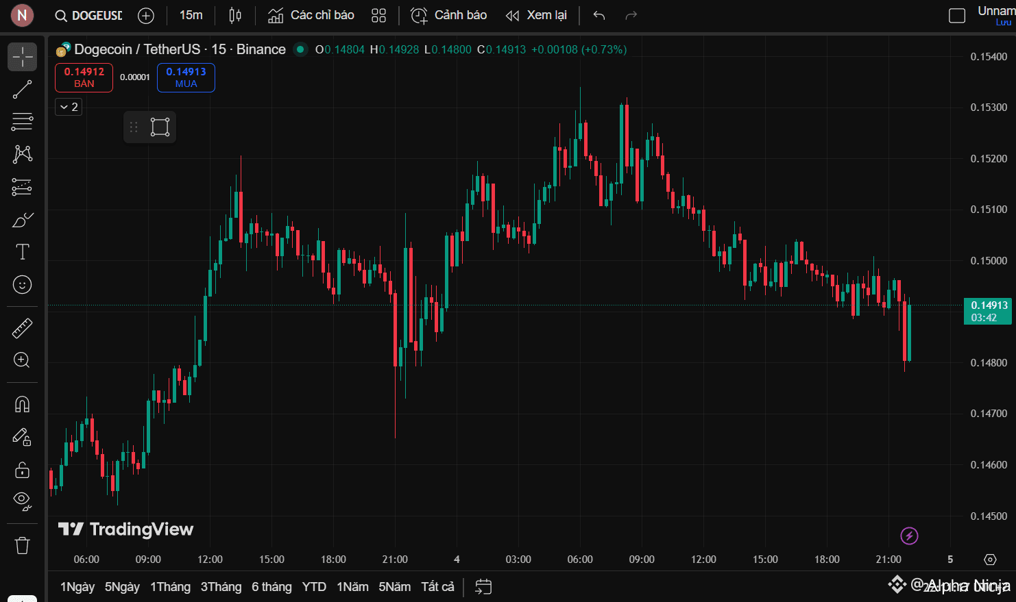Screen dimensions: 1016x602
Task: Select the 1Ngày time range
Action: 77,587
